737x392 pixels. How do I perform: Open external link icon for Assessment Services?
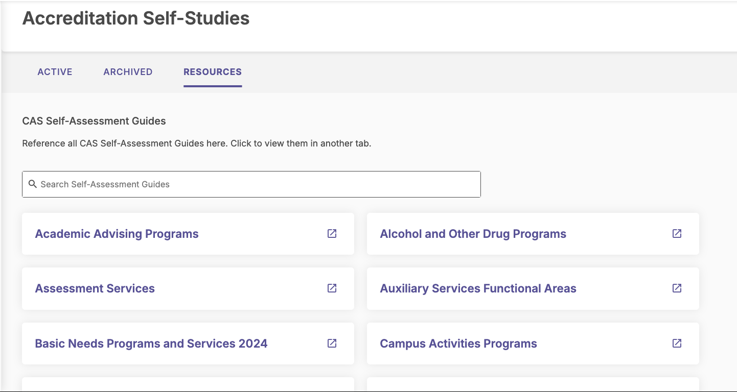[x=332, y=288]
